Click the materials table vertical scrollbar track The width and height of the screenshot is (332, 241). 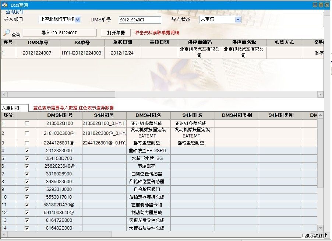(320, 203)
